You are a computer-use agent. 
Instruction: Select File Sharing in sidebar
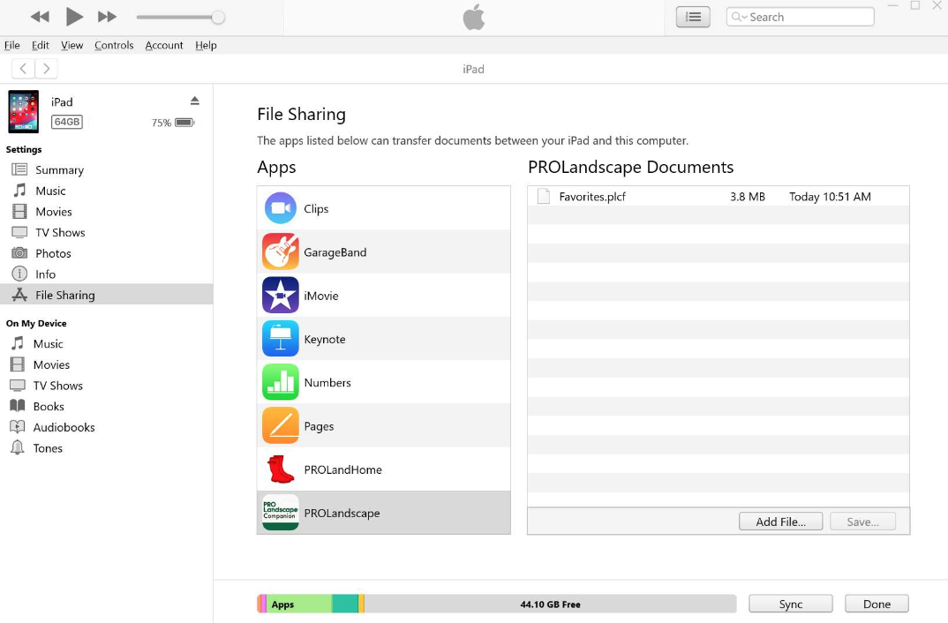tap(107, 295)
